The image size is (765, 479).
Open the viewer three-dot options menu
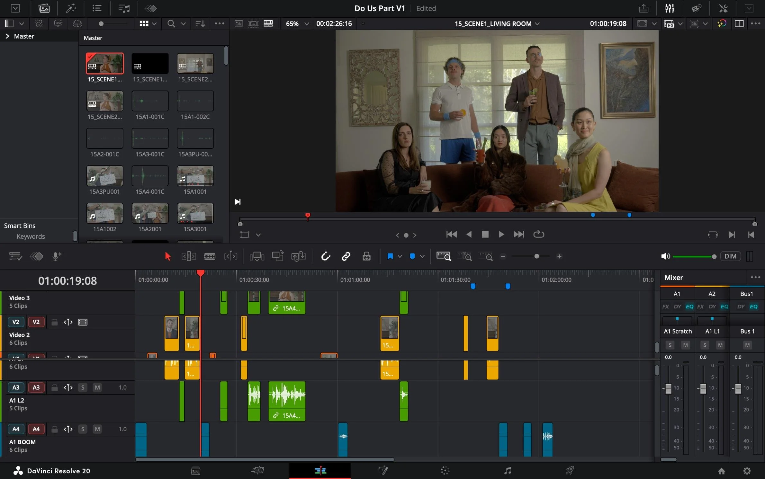click(x=756, y=24)
